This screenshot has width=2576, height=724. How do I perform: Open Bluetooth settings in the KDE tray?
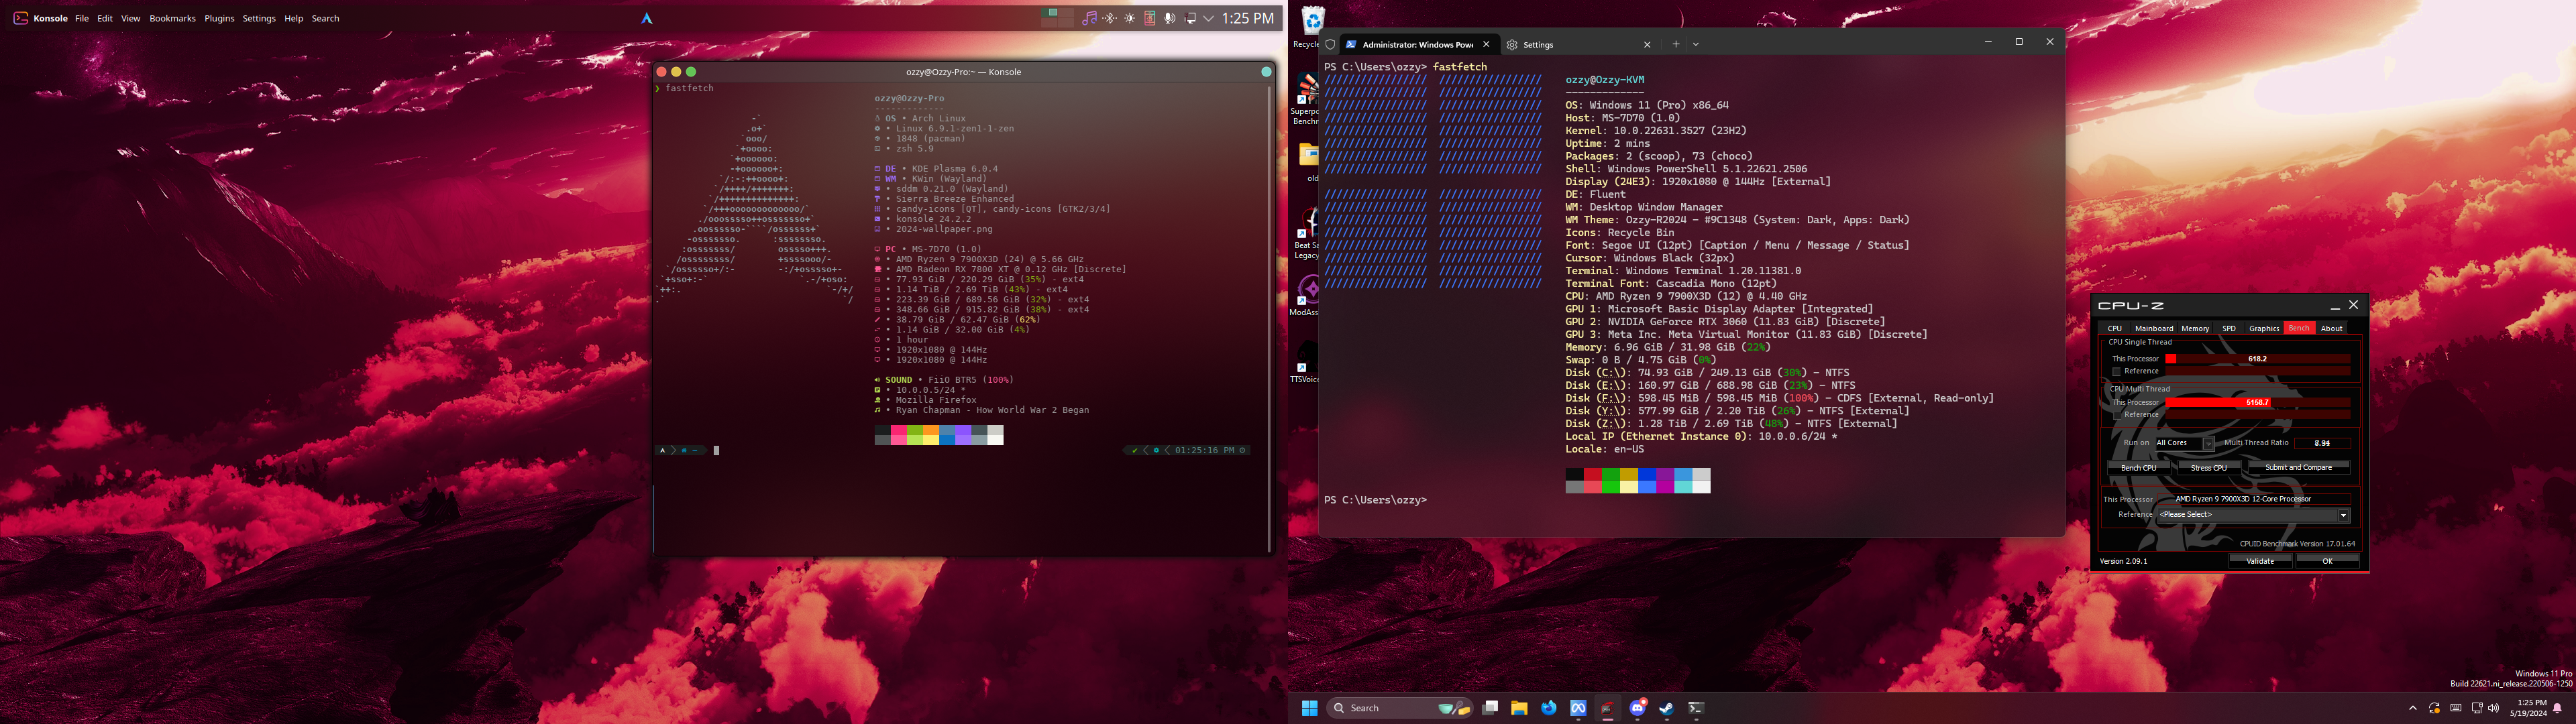(1110, 18)
